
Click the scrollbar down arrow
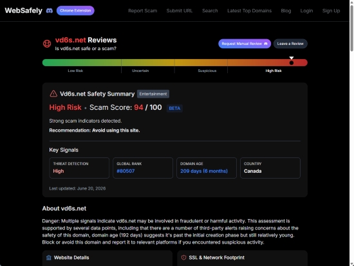tap(351, 263)
